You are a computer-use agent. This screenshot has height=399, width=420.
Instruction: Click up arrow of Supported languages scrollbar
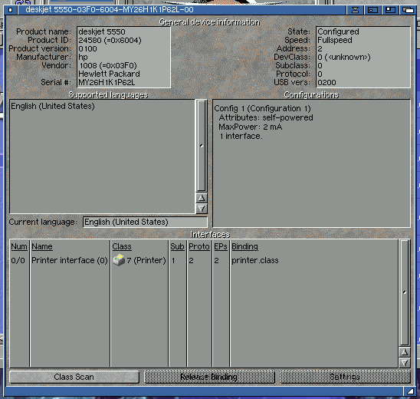(x=202, y=198)
